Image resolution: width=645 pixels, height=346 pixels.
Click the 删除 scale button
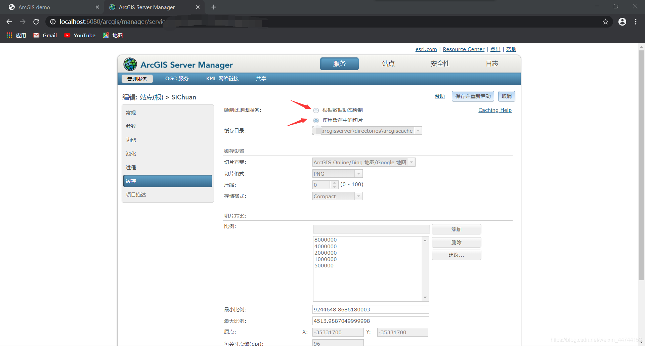457,243
